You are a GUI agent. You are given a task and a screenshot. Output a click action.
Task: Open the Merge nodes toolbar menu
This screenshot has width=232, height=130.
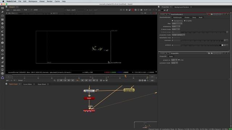3,35
